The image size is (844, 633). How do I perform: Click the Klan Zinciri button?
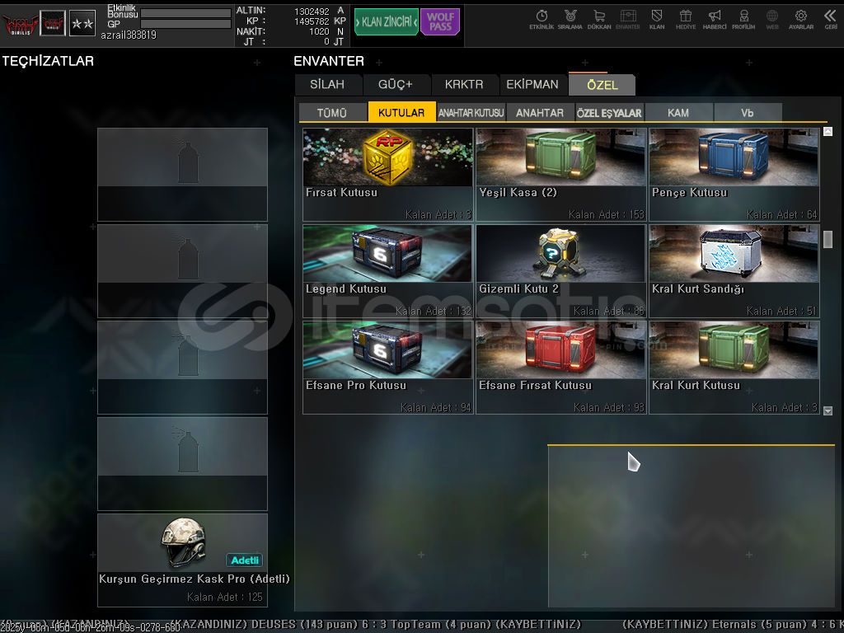click(x=386, y=22)
